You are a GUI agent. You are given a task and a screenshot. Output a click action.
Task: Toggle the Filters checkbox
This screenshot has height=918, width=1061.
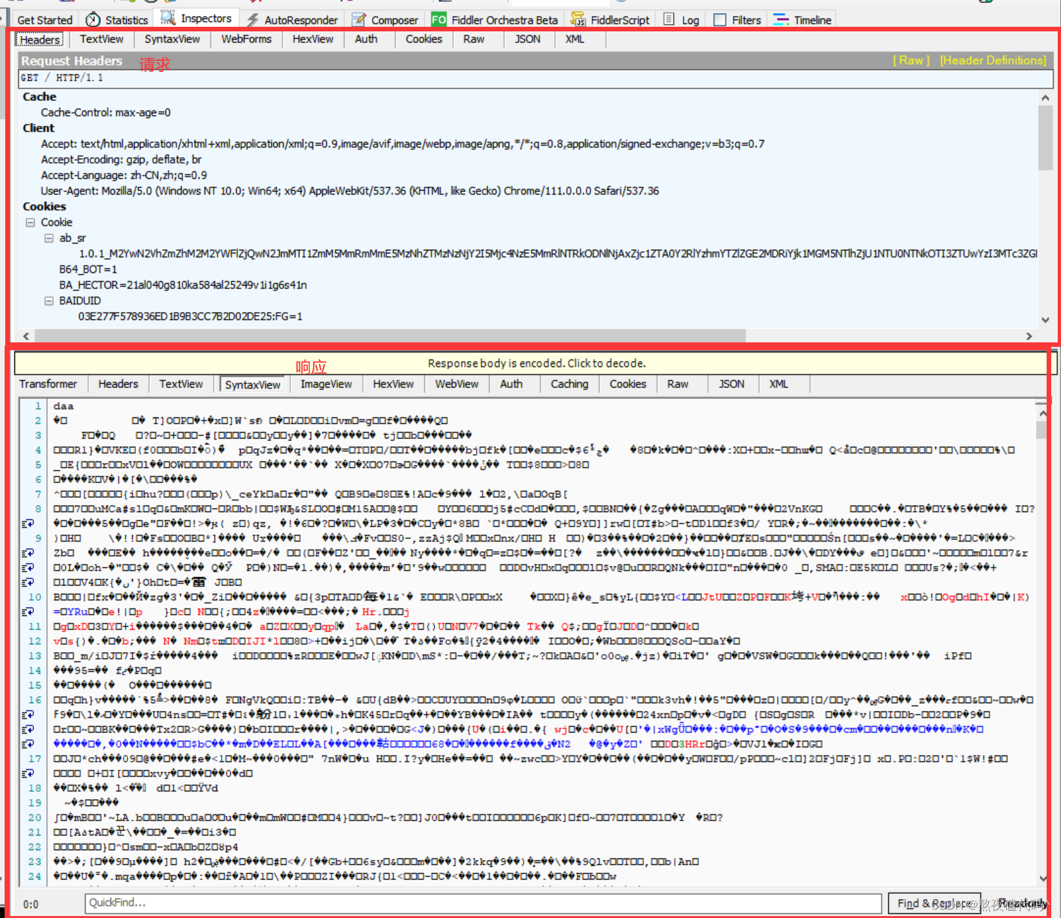[x=720, y=20]
